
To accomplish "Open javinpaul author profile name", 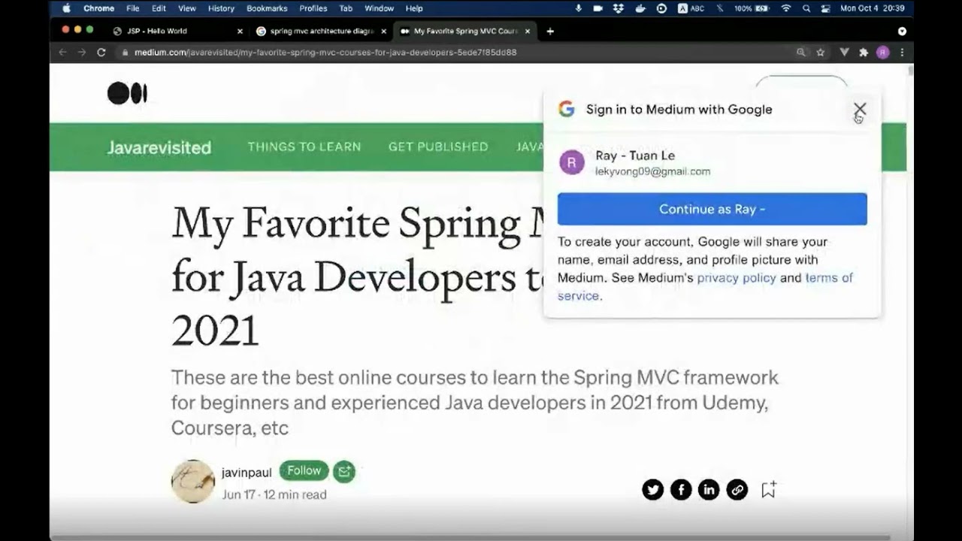I will click(x=247, y=473).
